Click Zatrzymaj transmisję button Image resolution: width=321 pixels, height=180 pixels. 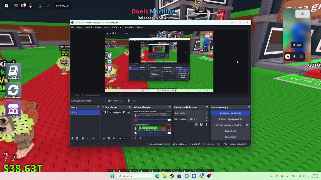pos(230,113)
